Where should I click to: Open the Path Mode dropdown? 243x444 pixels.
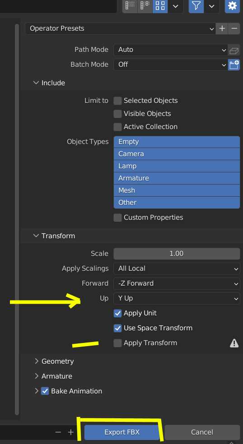[170, 50]
